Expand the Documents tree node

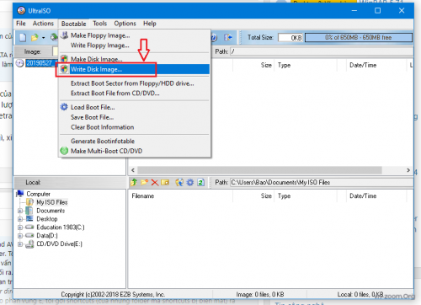20,211
